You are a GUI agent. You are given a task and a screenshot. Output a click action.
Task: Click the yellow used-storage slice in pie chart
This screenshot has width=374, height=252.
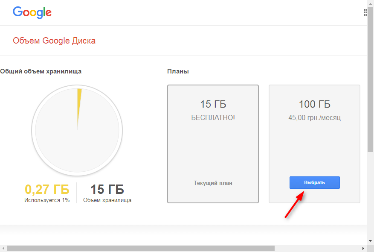(79, 100)
